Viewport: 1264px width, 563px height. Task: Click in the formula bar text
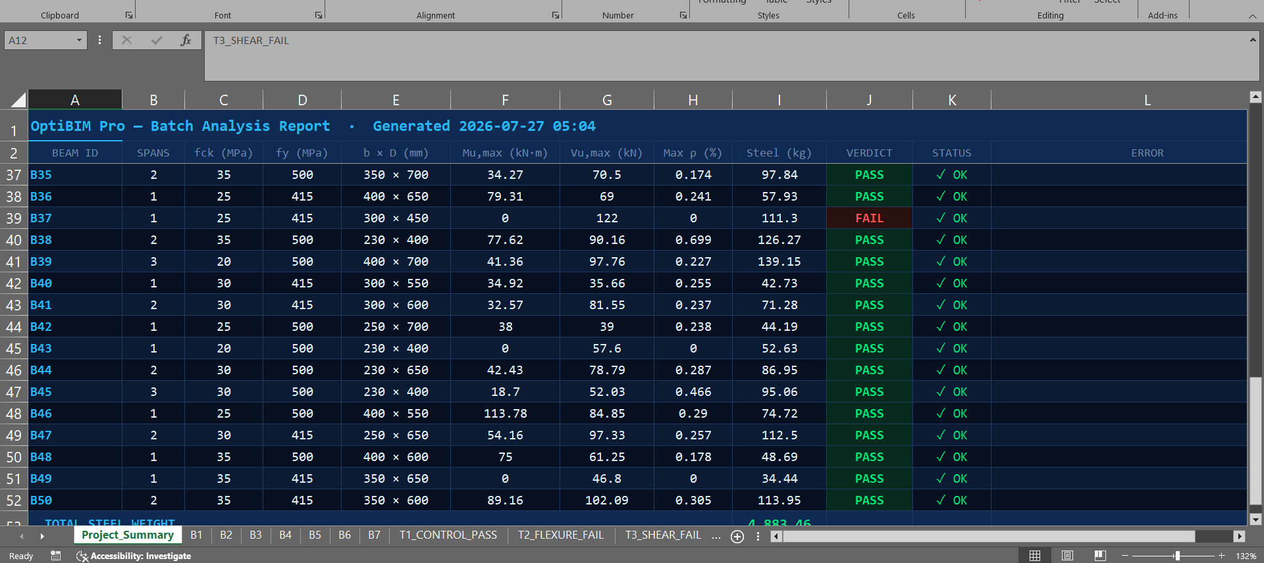point(251,41)
